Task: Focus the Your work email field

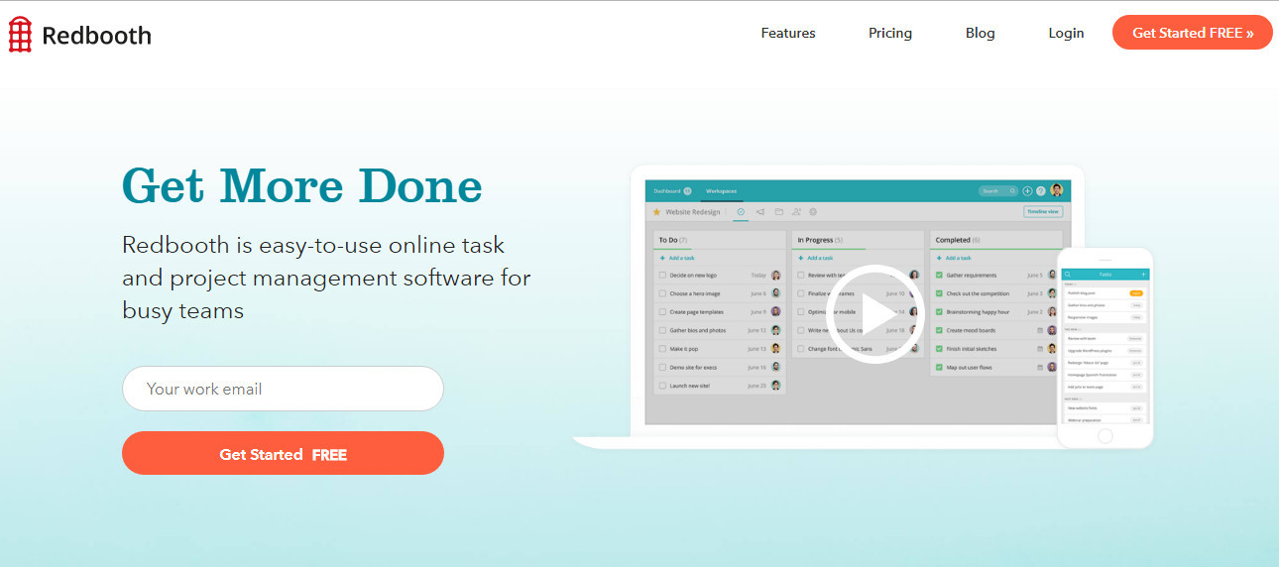Action: coord(283,389)
